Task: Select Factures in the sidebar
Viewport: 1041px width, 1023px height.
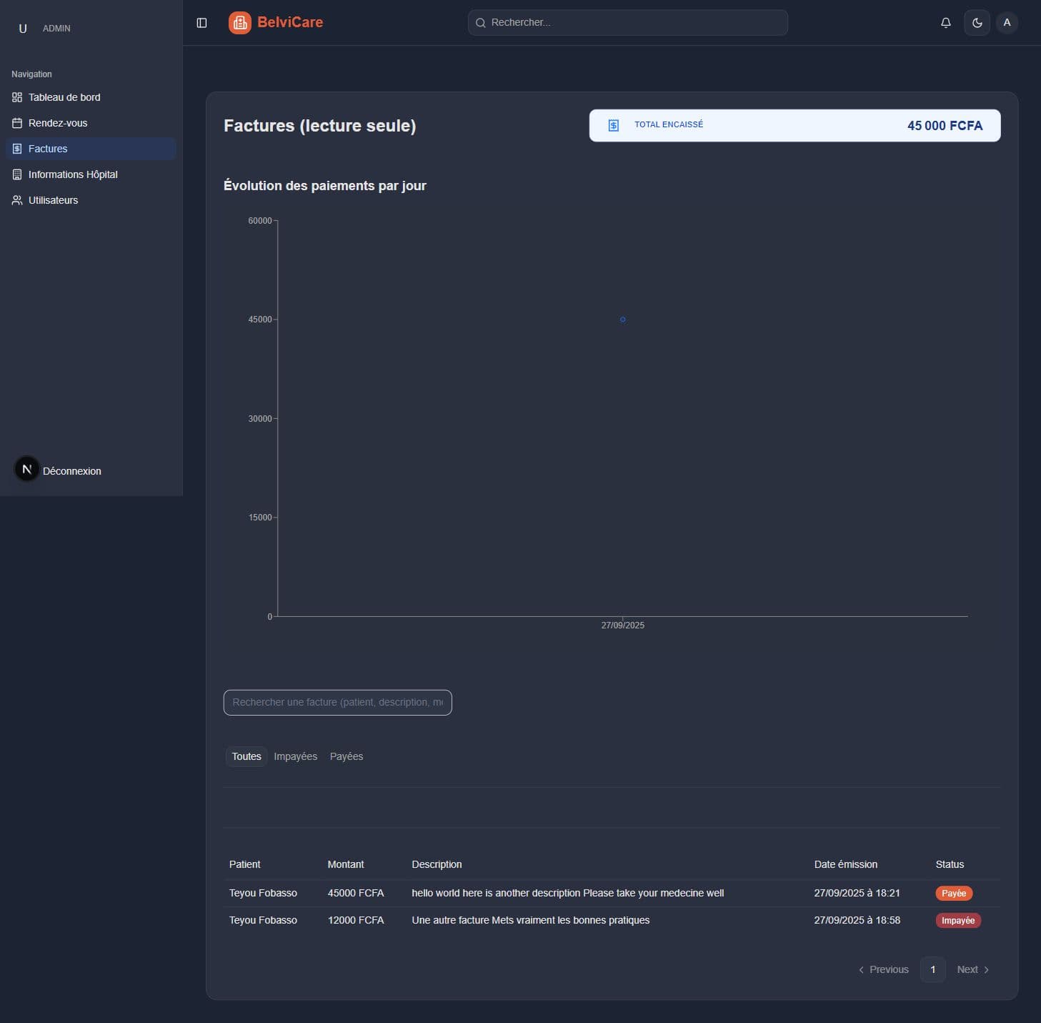Action: tap(91, 149)
